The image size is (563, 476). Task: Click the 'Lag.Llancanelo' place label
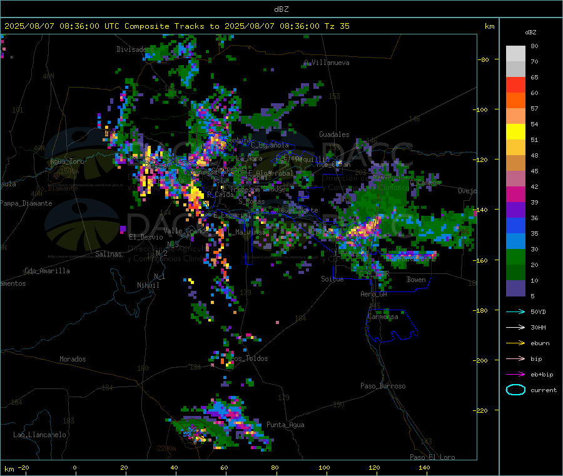point(39,435)
